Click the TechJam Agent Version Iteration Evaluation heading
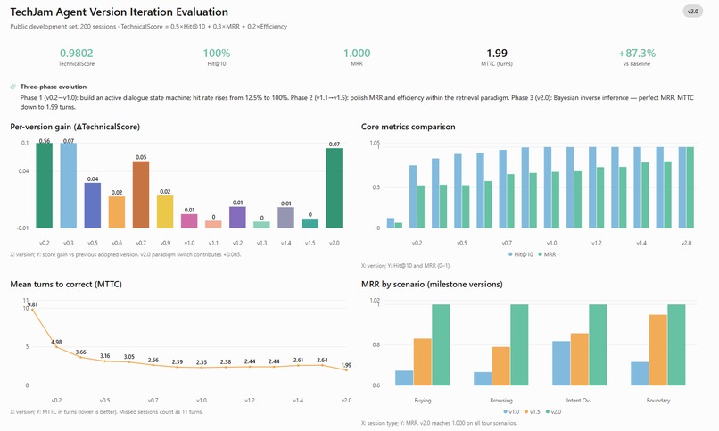The width and height of the screenshot is (719, 431). 120,12
